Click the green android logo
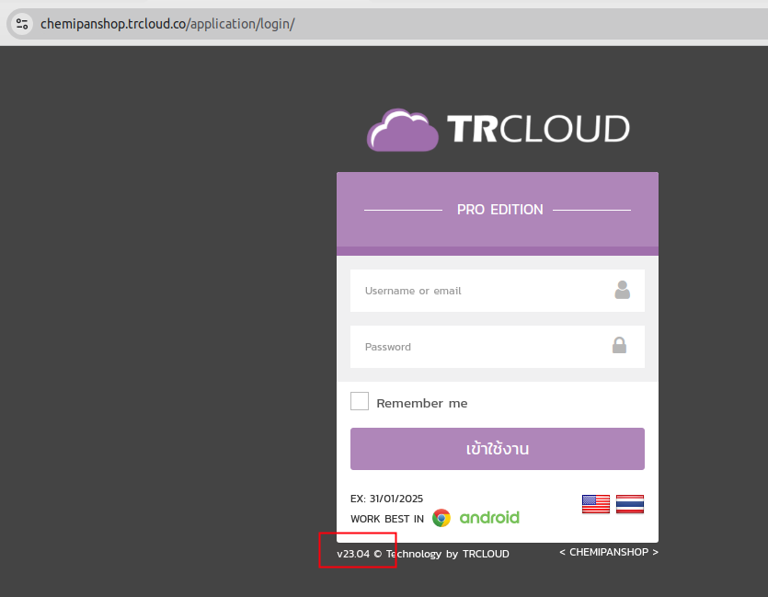The width and height of the screenshot is (768, 597). pos(489,518)
